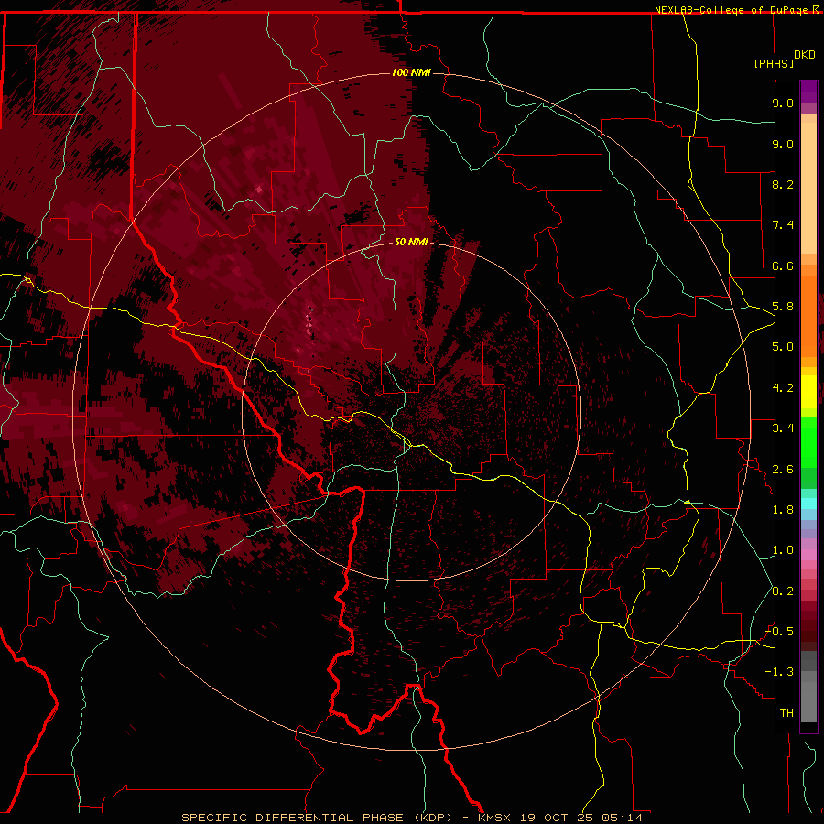Click the 6.6 scale value
The width and height of the screenshot is (824, 824).
point(783,266)
